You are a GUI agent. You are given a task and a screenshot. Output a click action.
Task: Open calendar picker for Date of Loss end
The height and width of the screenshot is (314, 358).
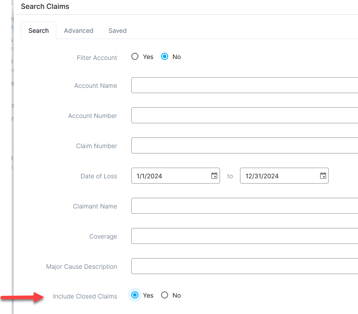tap(323, 176)
